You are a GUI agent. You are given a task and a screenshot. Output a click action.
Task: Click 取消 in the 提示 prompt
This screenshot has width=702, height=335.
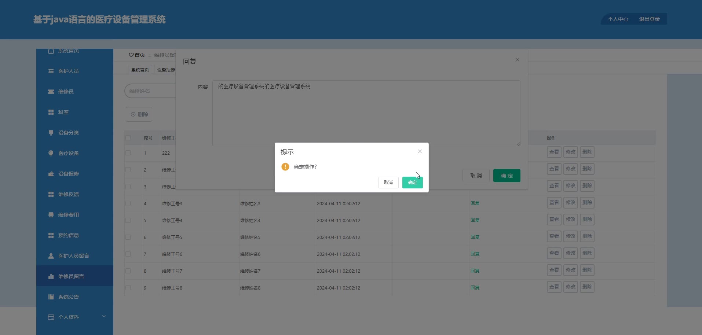(x=388, y=183)
